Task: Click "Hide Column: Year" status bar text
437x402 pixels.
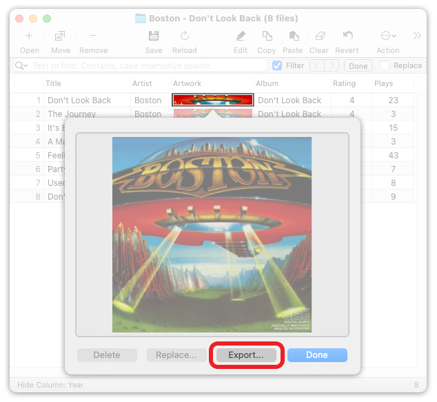Action: [50, 385]
